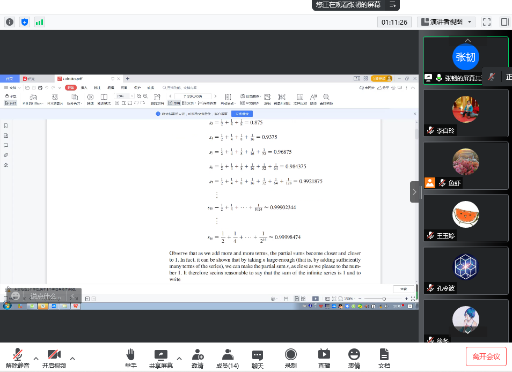Select 王玉婷's watermelon avatar tile
512x372 pixels.
[465, 215]
